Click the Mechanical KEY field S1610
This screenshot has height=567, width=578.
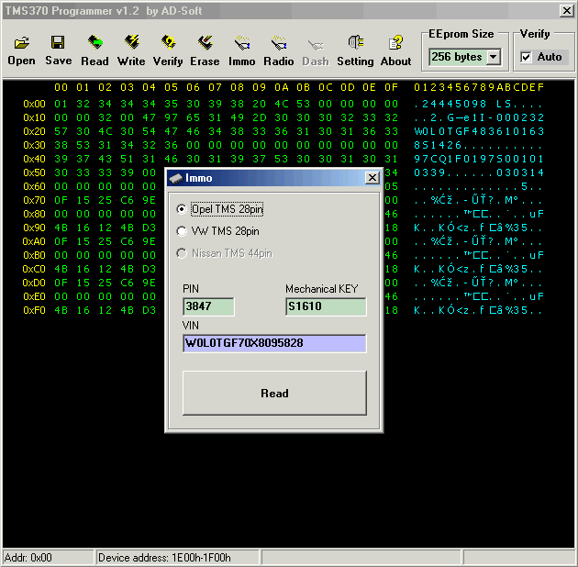(x=326, y=306)
